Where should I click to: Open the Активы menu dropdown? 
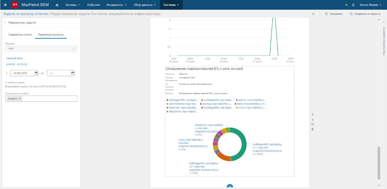click(72, 5)
